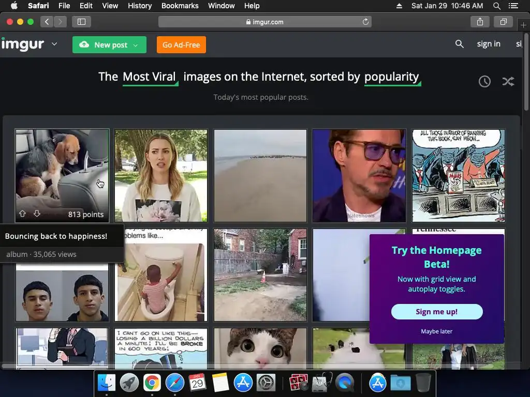This screenshot has width=530, height=397.
Task: Open the Edit menu
Action: coord(86,6)
